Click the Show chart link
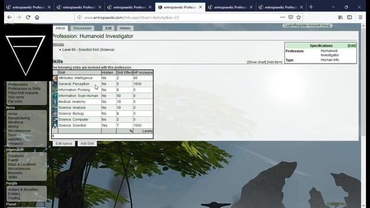This screenshot has width=370, height=208. [257, 62]
